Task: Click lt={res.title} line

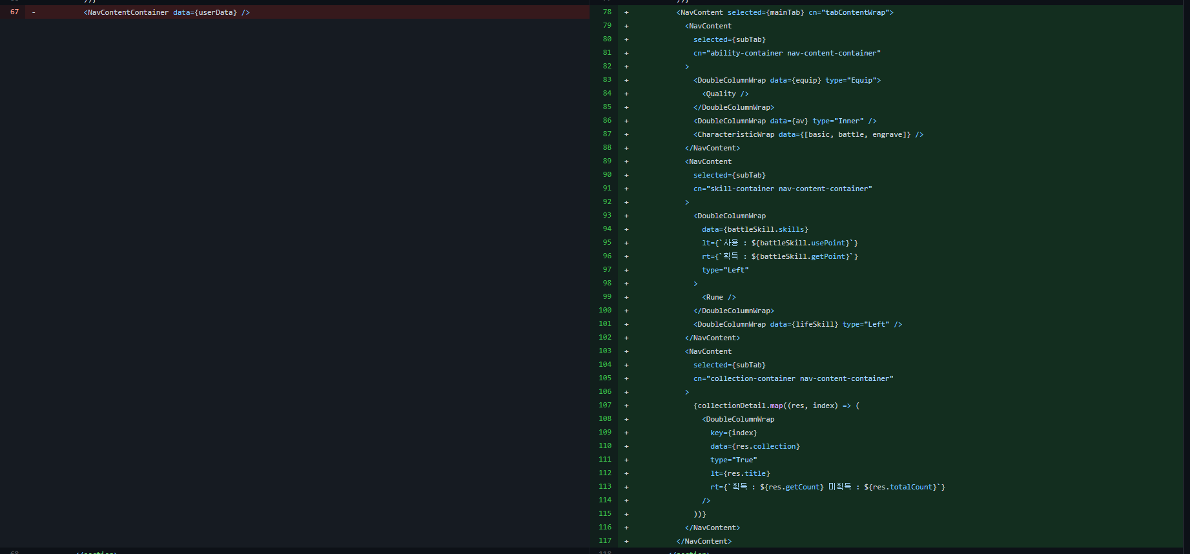Action: [x=741, y=473]
